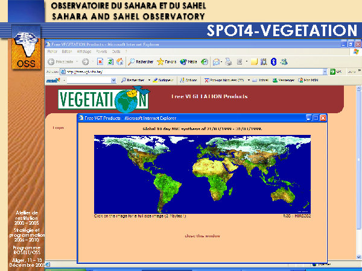Expand the MSN search box dropdown
This screenshot has width=362, height=271.
pyautogui.click(x=113, y=80)
